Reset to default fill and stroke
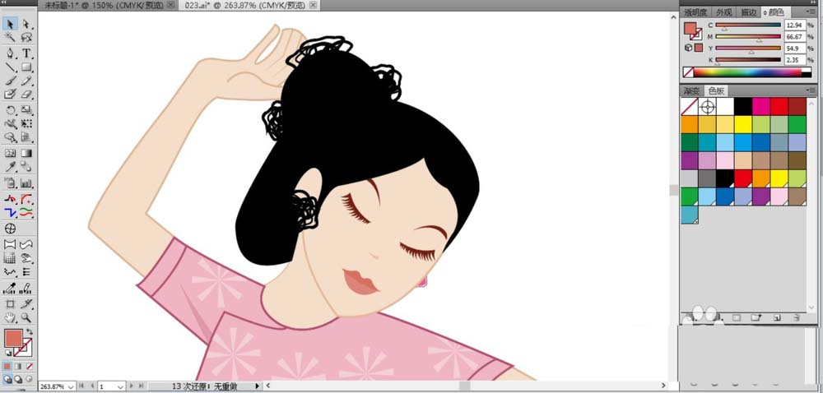The width and height of the screenshot is (823, 393). tap(7, 354)
